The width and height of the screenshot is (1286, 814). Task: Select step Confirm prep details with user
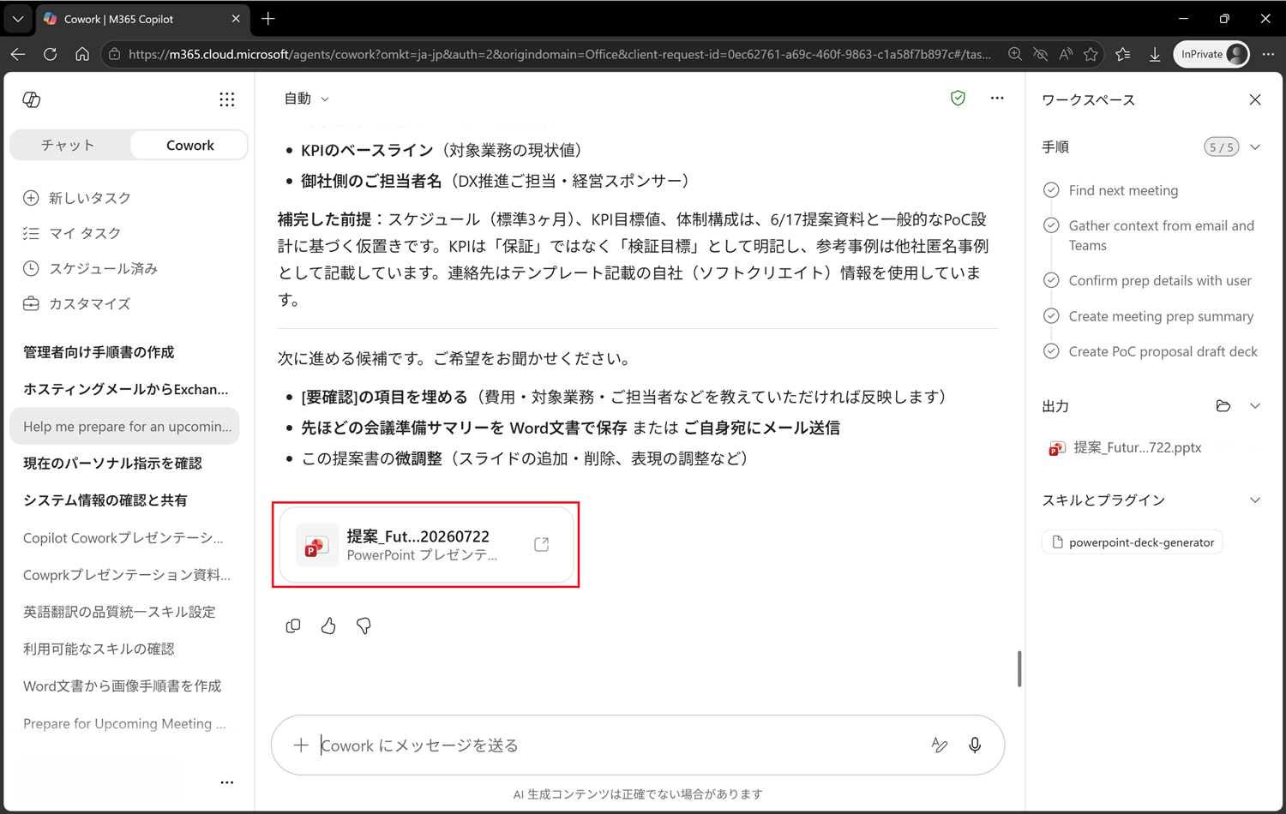click(1160, 280)
